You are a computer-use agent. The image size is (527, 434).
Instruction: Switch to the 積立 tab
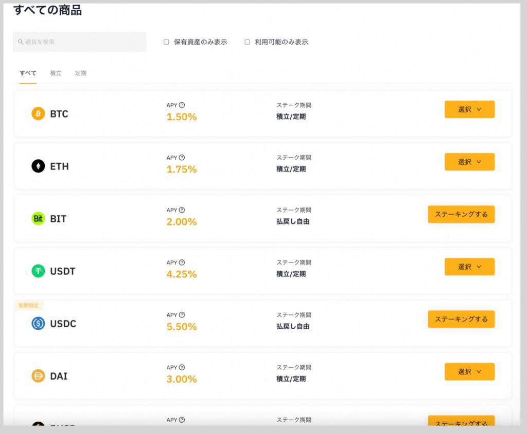coord(56,73)
